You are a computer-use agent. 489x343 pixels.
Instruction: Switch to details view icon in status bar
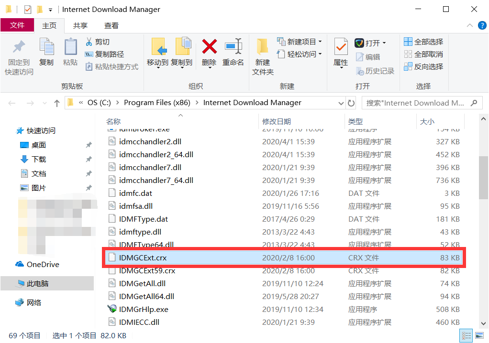[466, 335]
